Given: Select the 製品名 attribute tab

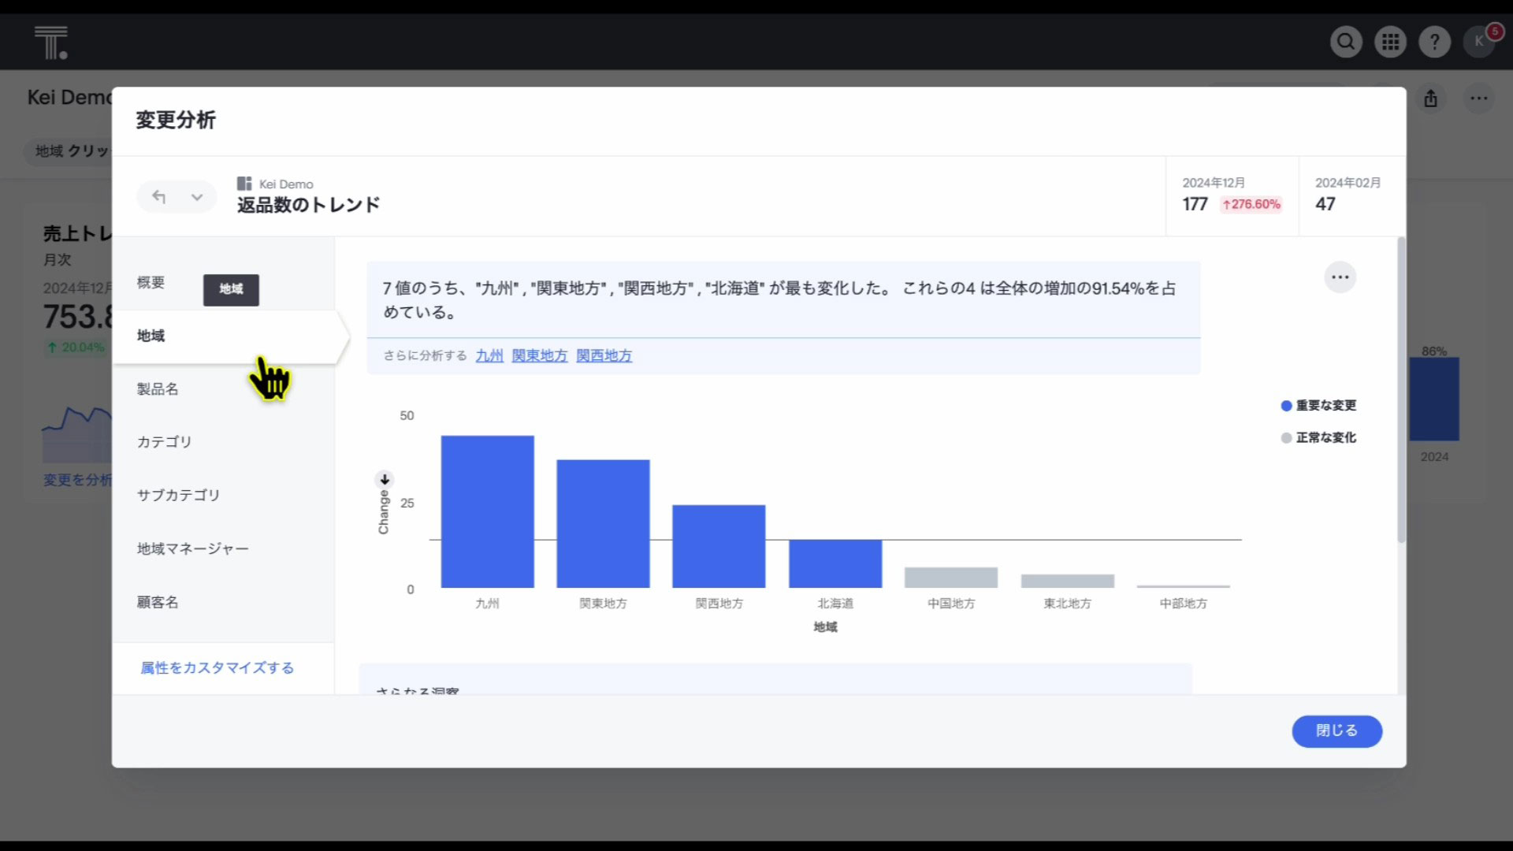Looking at the screenshot, I should point(158,388).
